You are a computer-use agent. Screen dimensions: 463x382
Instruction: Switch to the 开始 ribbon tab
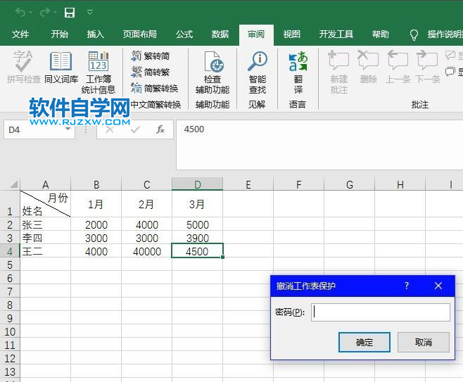pyautogui.click(x=59, y=34)
